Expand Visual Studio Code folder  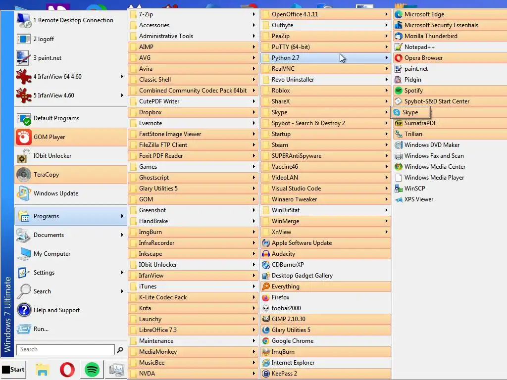coord(326,189)
